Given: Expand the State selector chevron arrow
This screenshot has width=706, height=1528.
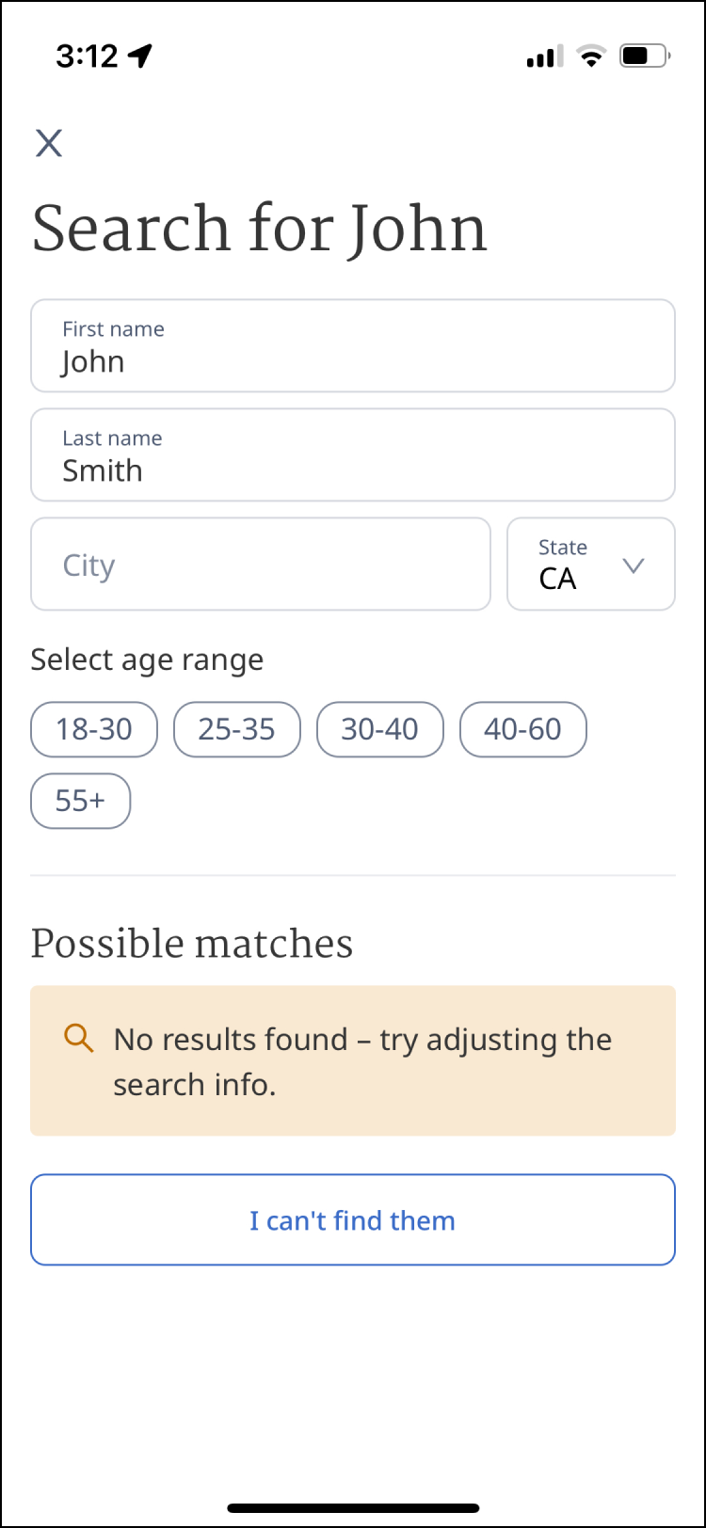Looking at the screenshot, I should click(x=634, y=565).
